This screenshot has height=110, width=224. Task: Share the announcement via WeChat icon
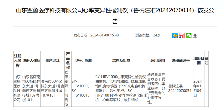pyautogui.click(x=189, y=36)
